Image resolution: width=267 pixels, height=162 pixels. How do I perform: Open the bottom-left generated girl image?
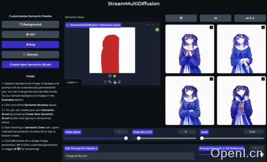[190, 100]
